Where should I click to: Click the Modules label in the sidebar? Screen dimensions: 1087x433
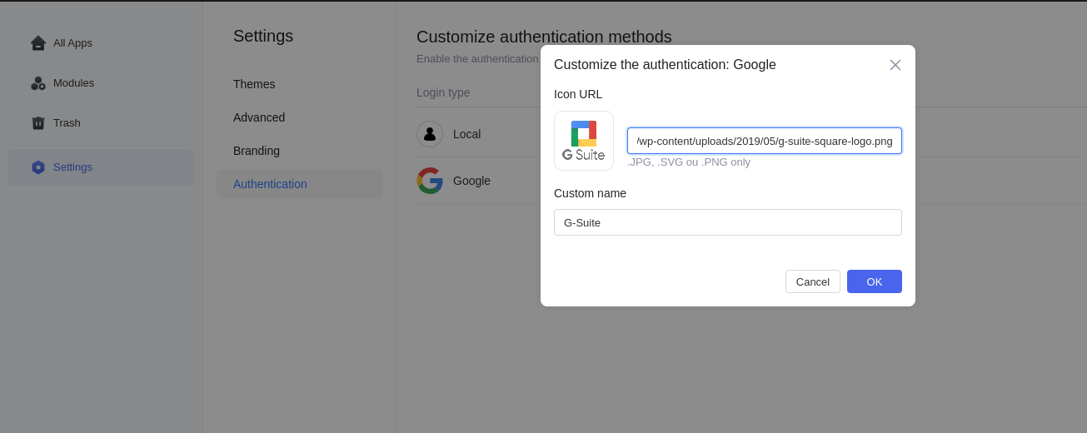73,83
